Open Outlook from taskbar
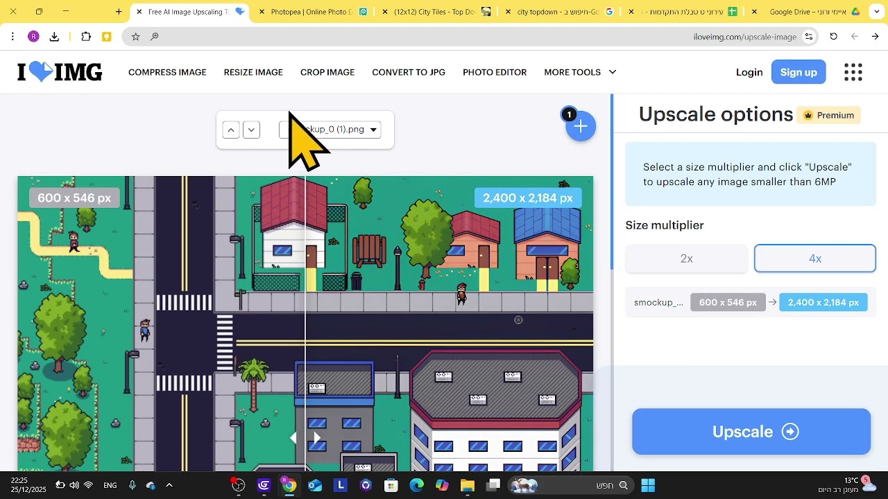The width and height of the screenshot is (888, 499). [314, 485]
